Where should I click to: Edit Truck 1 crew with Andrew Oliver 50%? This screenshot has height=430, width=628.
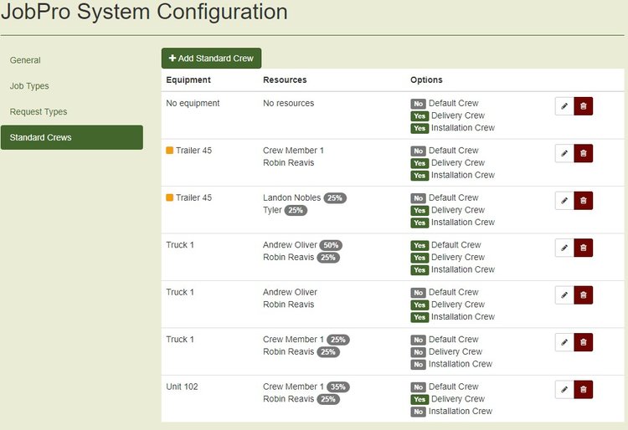[564, 248]
